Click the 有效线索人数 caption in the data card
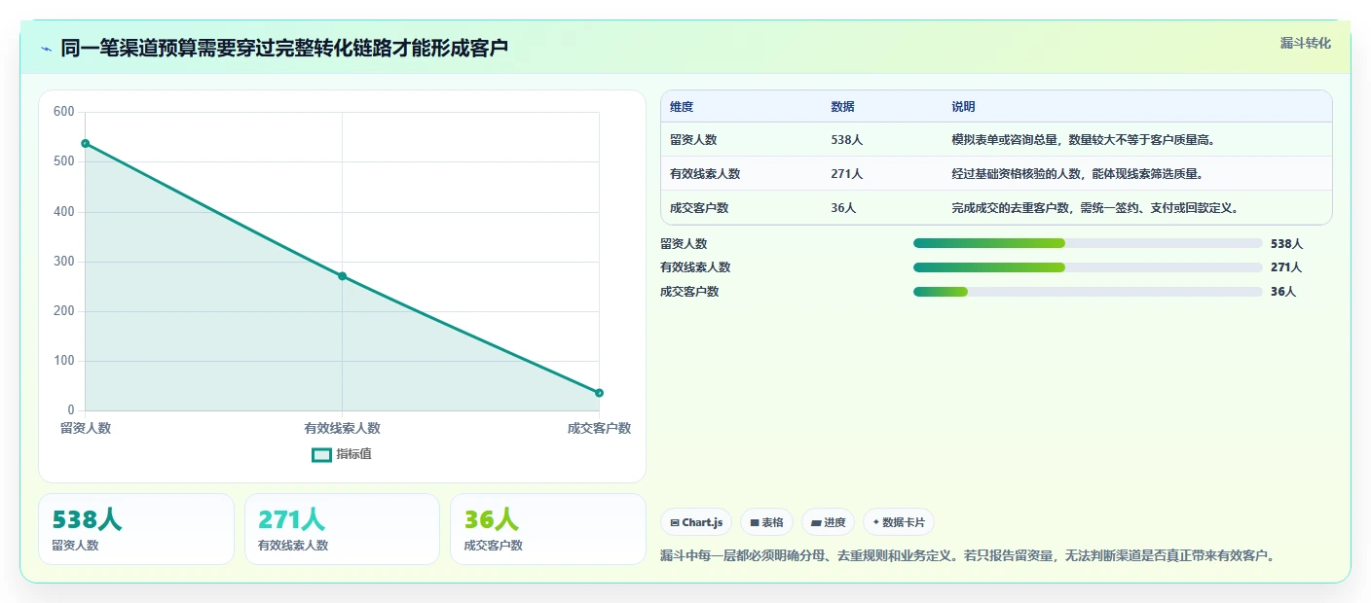The width and height of the screenshot is (1371, 603). click(293, 546)
